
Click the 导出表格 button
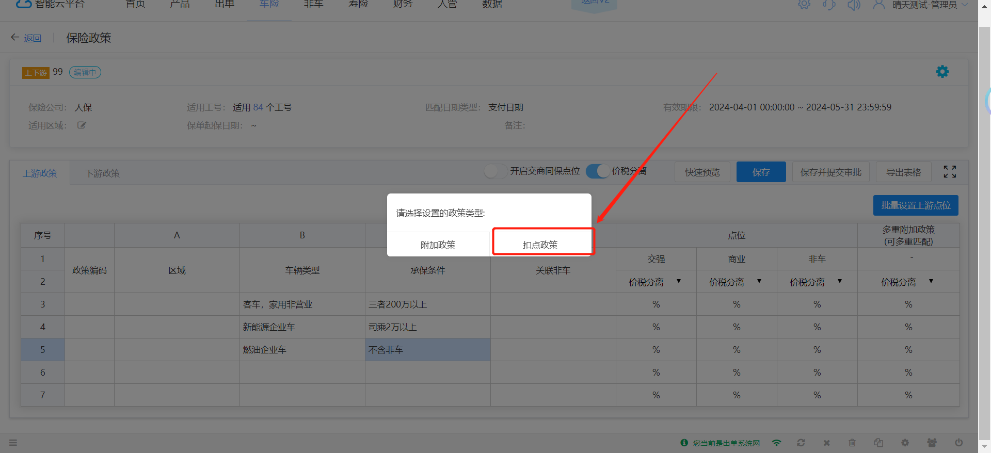click(x=903, y=172)
